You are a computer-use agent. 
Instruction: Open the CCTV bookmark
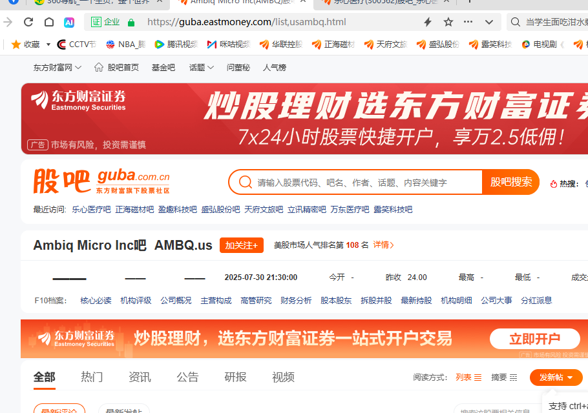tap(76, 45)
